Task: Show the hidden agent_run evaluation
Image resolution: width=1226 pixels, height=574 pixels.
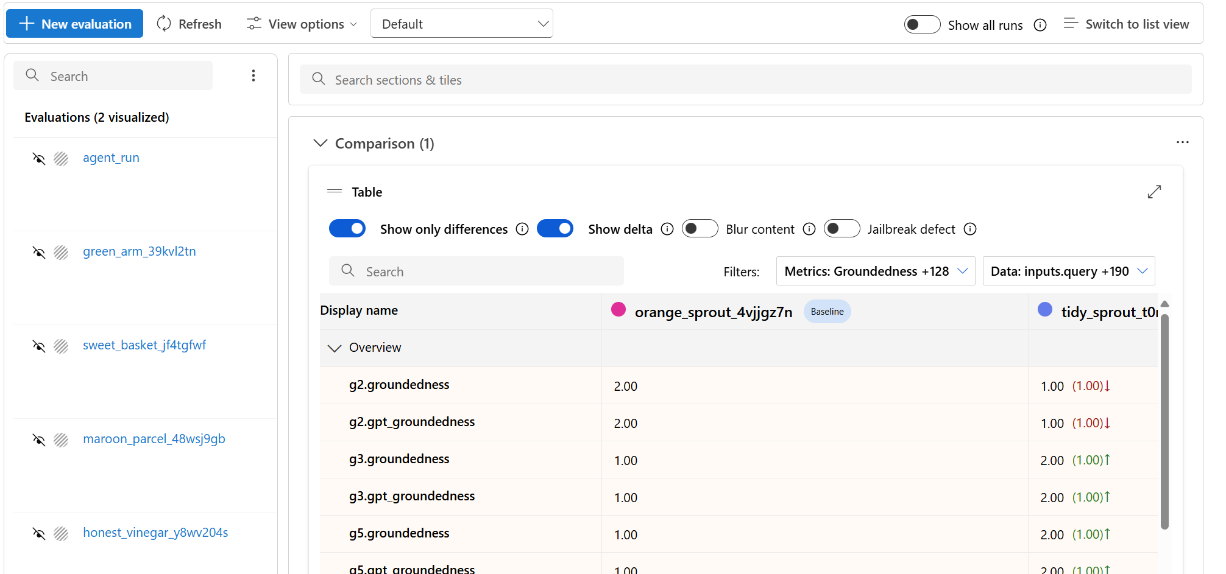Action: pos(39,159)
